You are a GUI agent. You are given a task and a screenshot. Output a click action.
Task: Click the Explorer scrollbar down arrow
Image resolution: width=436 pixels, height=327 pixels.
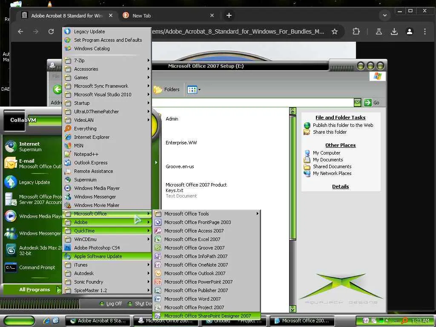tap(293, 309)
